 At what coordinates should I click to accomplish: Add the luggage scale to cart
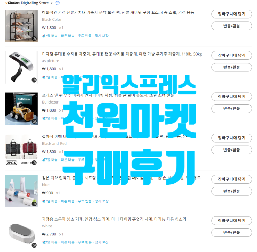tap(232, 56)
